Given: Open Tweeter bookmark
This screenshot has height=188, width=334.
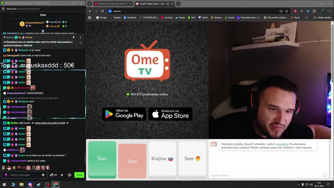Looking at the screenshot, I should [x=115, y=17].
